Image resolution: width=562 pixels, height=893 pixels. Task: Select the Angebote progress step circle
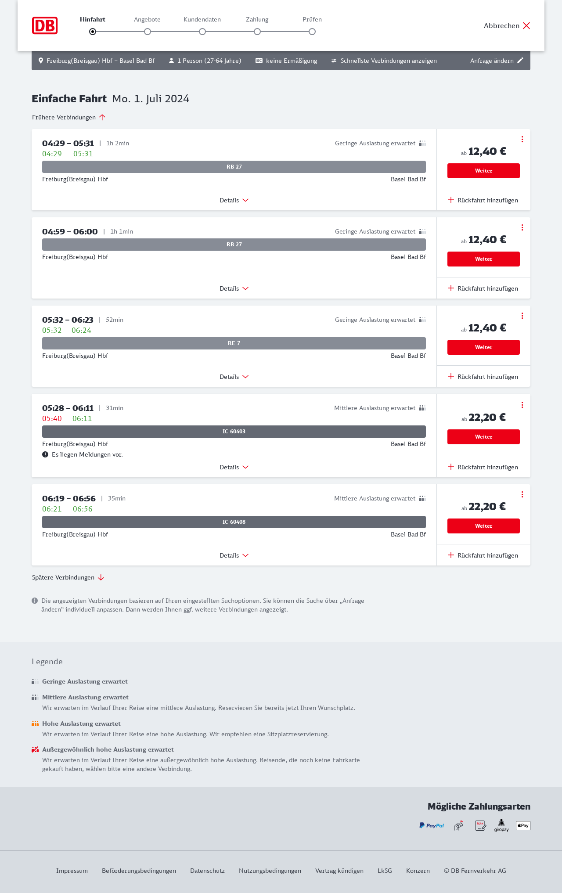click(148, 32)
